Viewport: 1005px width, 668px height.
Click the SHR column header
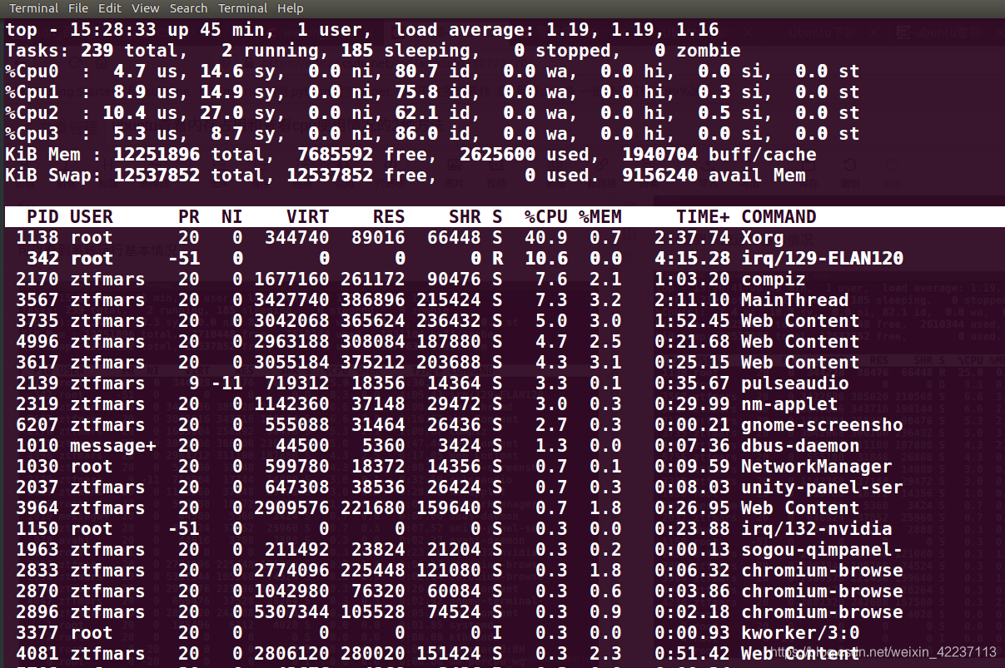(465, 217)
